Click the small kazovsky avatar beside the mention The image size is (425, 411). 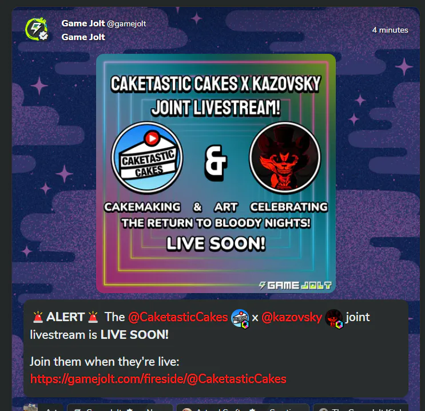(334, 318)
